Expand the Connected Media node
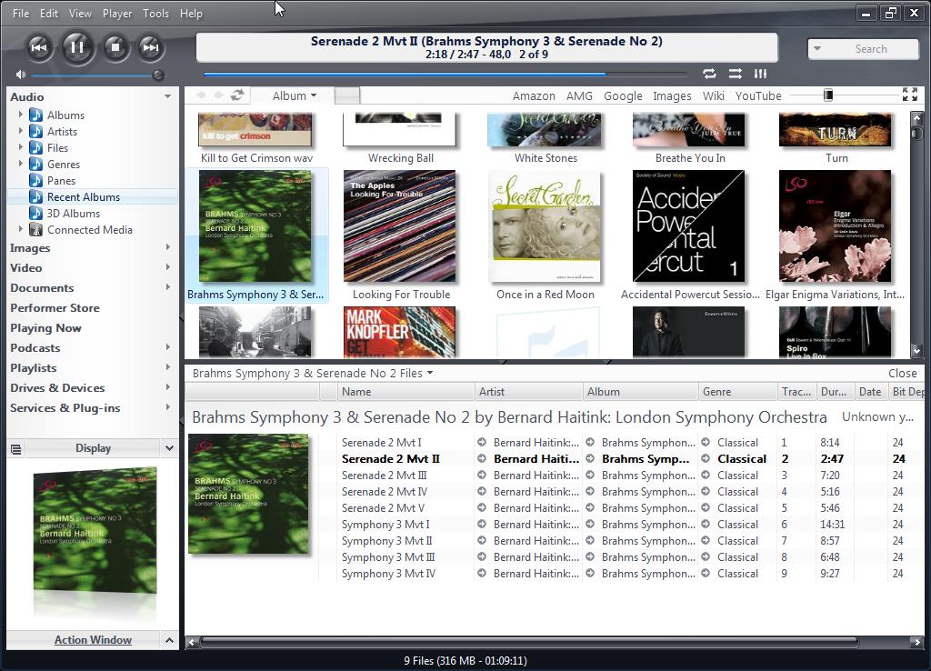This screenshot has height=671, width=931. (21, 228)
